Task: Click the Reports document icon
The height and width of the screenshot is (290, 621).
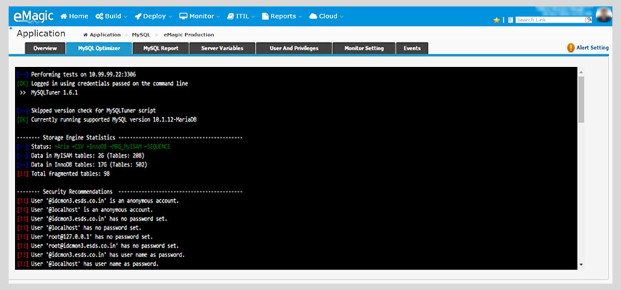Action: (265, 16)
